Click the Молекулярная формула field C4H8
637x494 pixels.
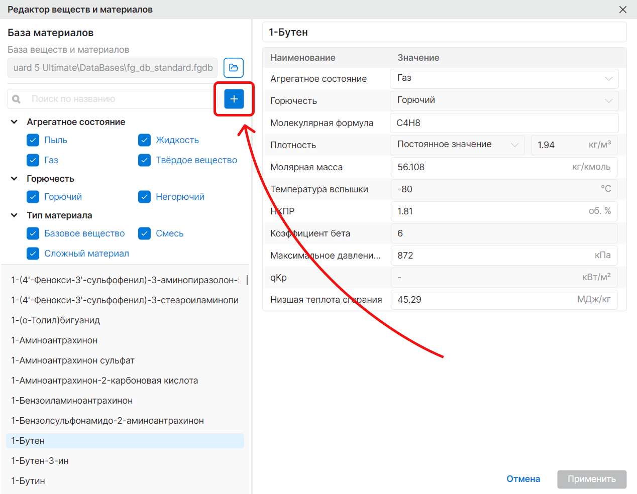tap(504, 123)
